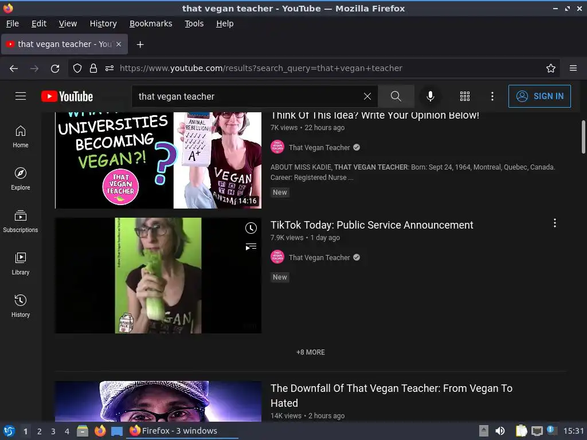Open the File menu

pos(13,23)
